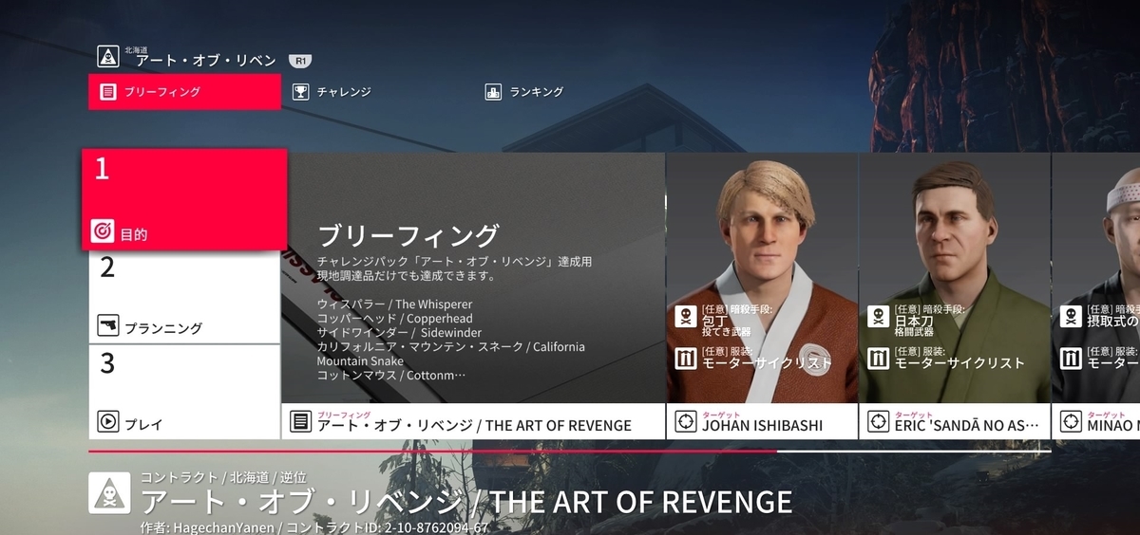Screen dimensions: 1140x535
Task: Select step 3 プレイ tile
Action: (x=184, y=392)
